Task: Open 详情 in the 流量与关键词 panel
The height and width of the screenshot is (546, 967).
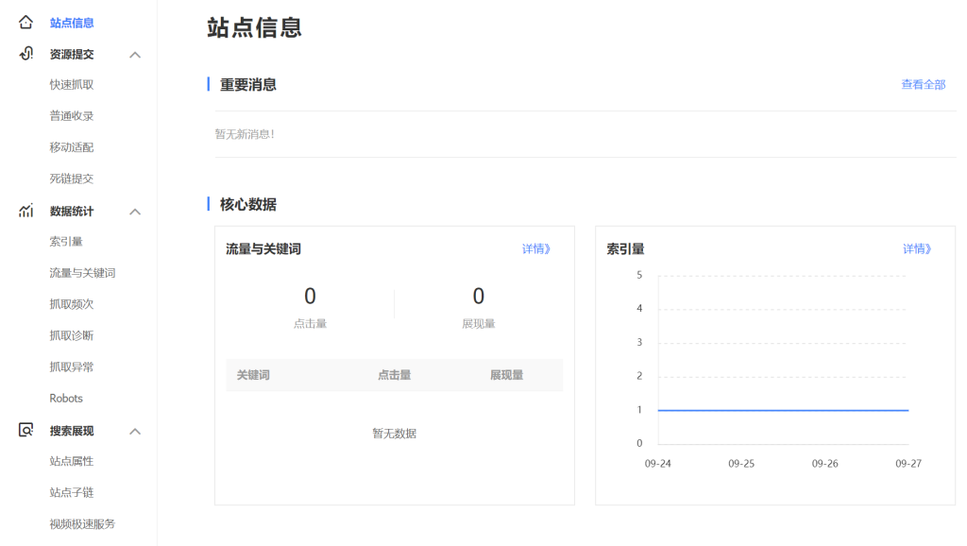Action: tap(535, 247)
